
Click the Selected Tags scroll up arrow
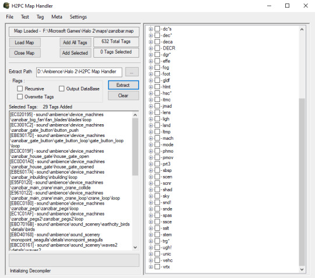click(135, 115)
